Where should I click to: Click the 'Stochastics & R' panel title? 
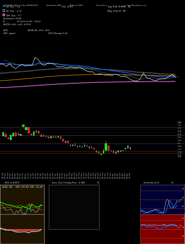(151, 183)
